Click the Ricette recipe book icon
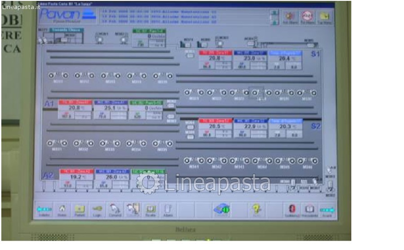404x250 pixels. [150, 210]
